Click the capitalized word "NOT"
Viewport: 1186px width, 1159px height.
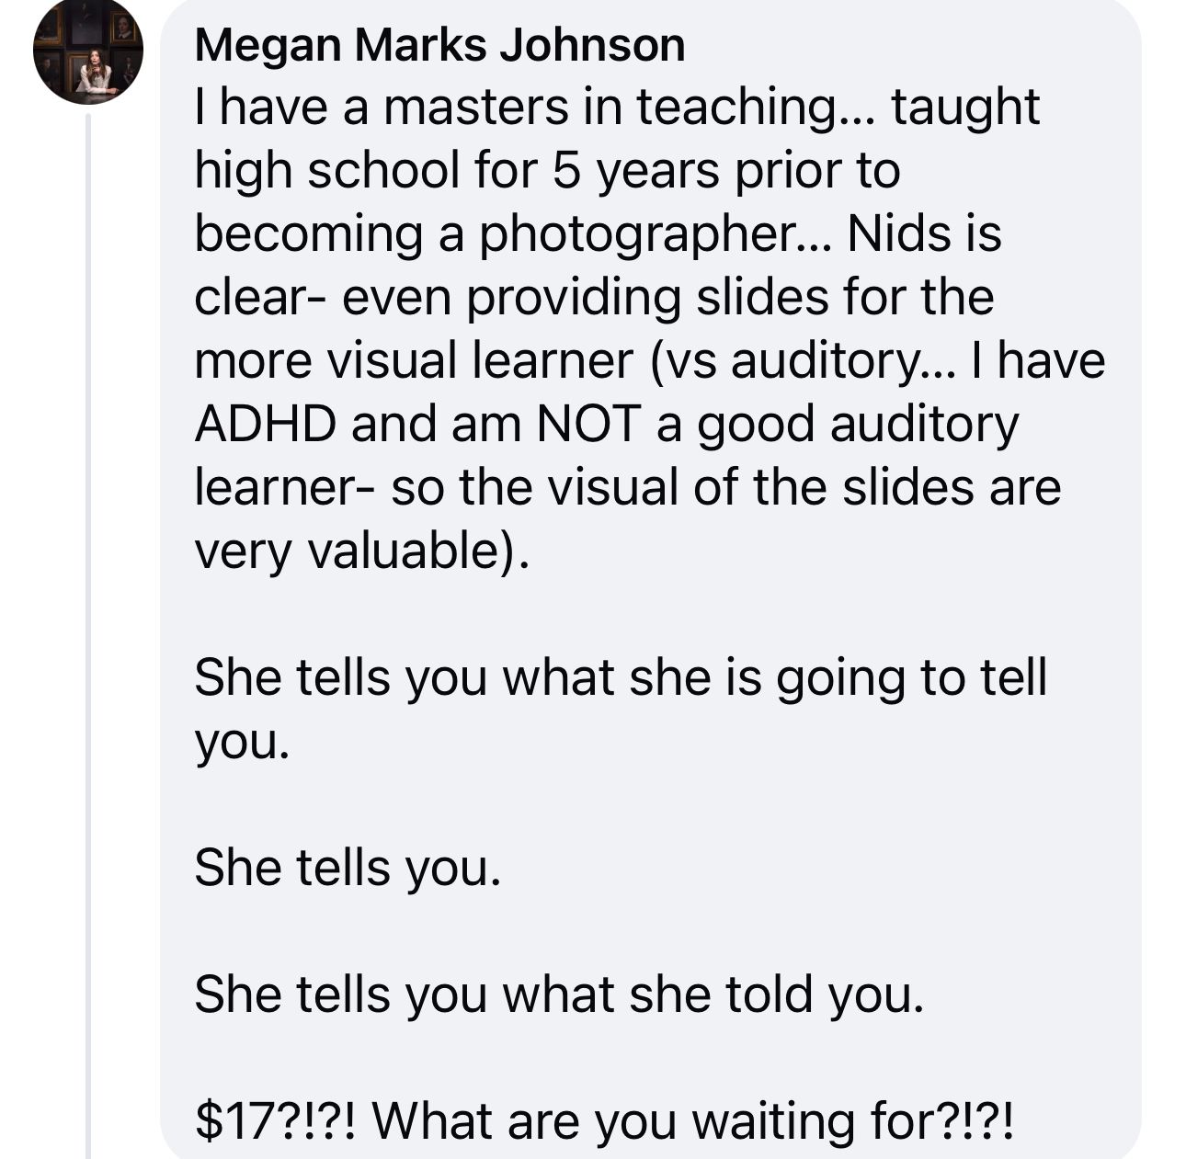588,424
